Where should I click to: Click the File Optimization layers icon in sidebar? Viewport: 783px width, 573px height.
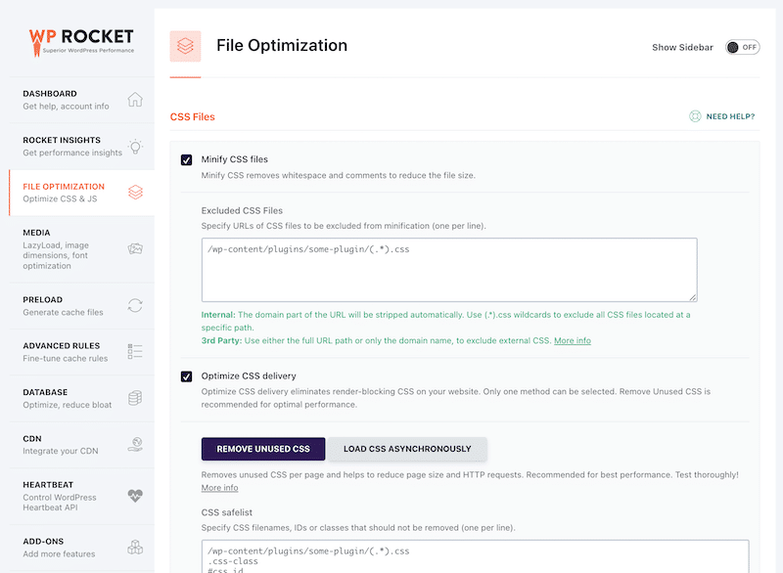pos(134,191)
